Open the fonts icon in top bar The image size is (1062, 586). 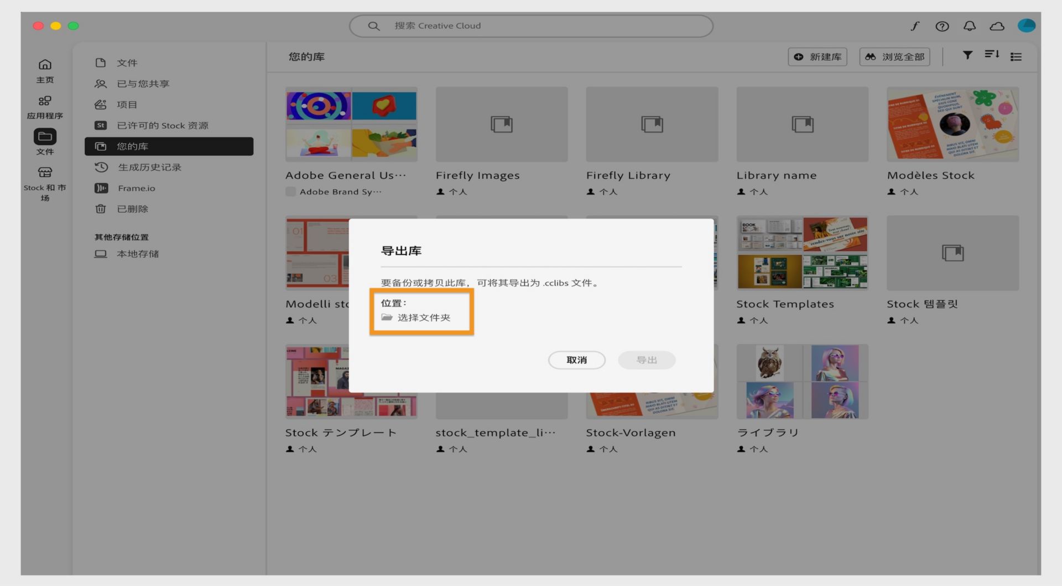coord(915,26)
